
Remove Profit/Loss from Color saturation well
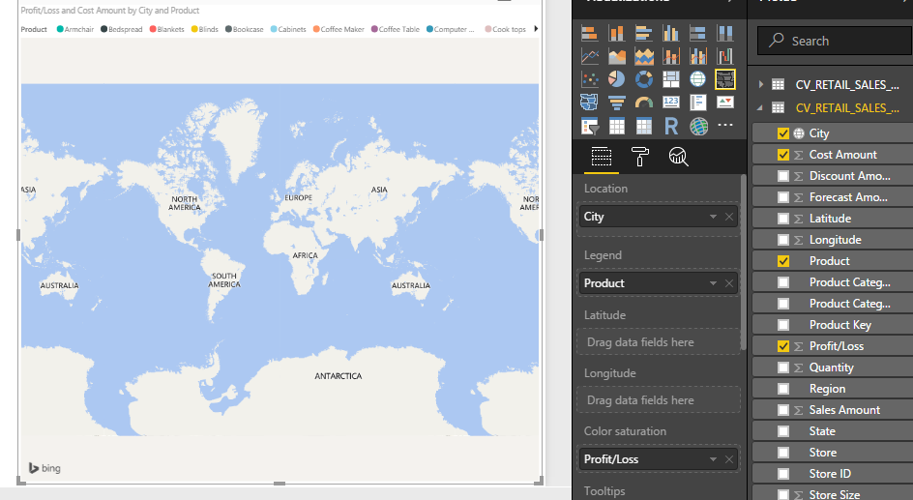click(x=729, y=459)
